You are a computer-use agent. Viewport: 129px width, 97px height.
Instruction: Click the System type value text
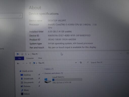71,43
